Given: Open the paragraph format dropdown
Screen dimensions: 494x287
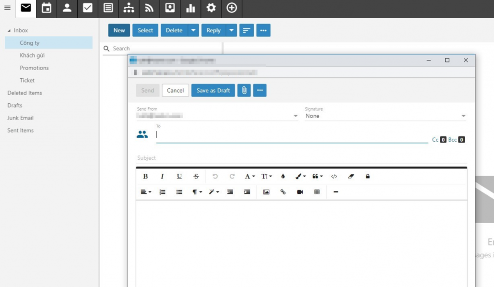Looking at the screenshot, I should pyautogui.click(x=197, y=192).
